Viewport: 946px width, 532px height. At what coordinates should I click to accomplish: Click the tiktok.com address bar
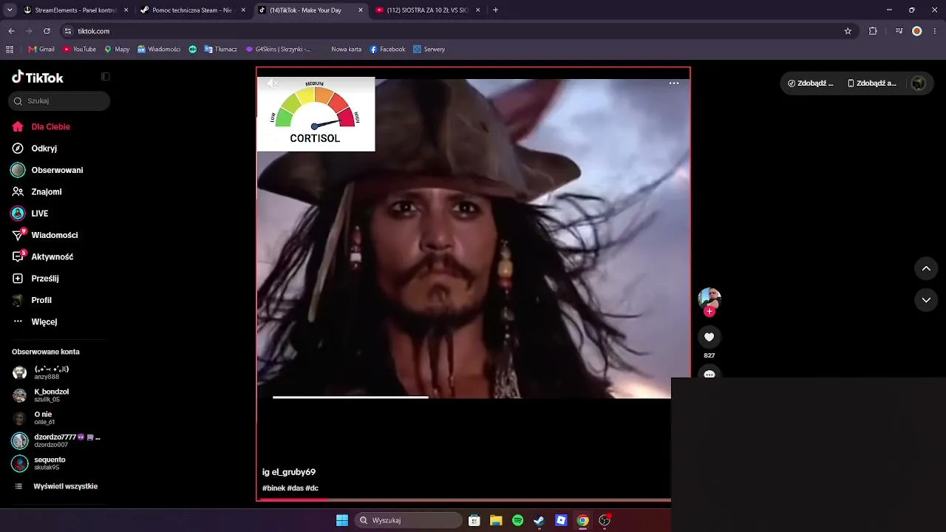coord(458,31)
